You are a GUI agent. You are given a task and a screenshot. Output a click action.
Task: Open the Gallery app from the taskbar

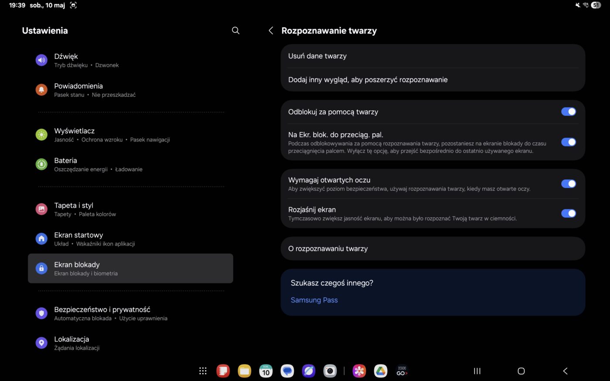click(359, 371)
